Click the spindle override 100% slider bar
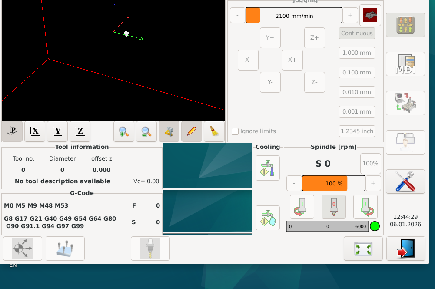 tap(333, 183)
